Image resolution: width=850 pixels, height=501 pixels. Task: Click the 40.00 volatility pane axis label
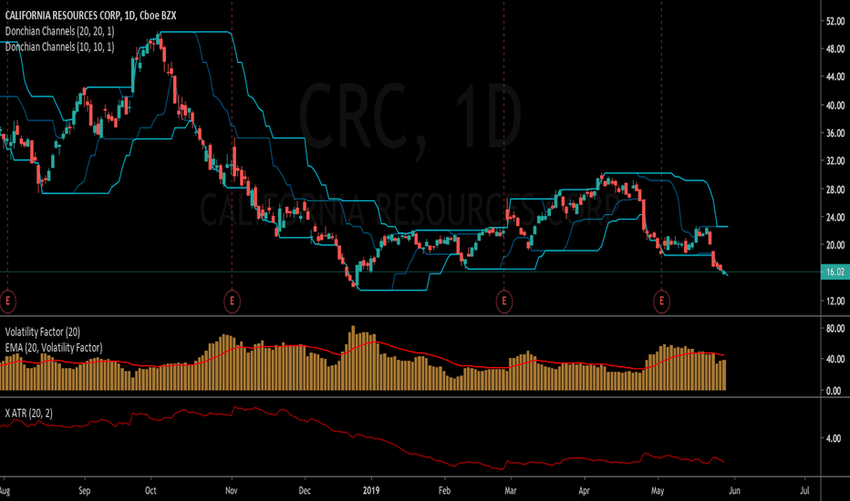coord(835,359)
